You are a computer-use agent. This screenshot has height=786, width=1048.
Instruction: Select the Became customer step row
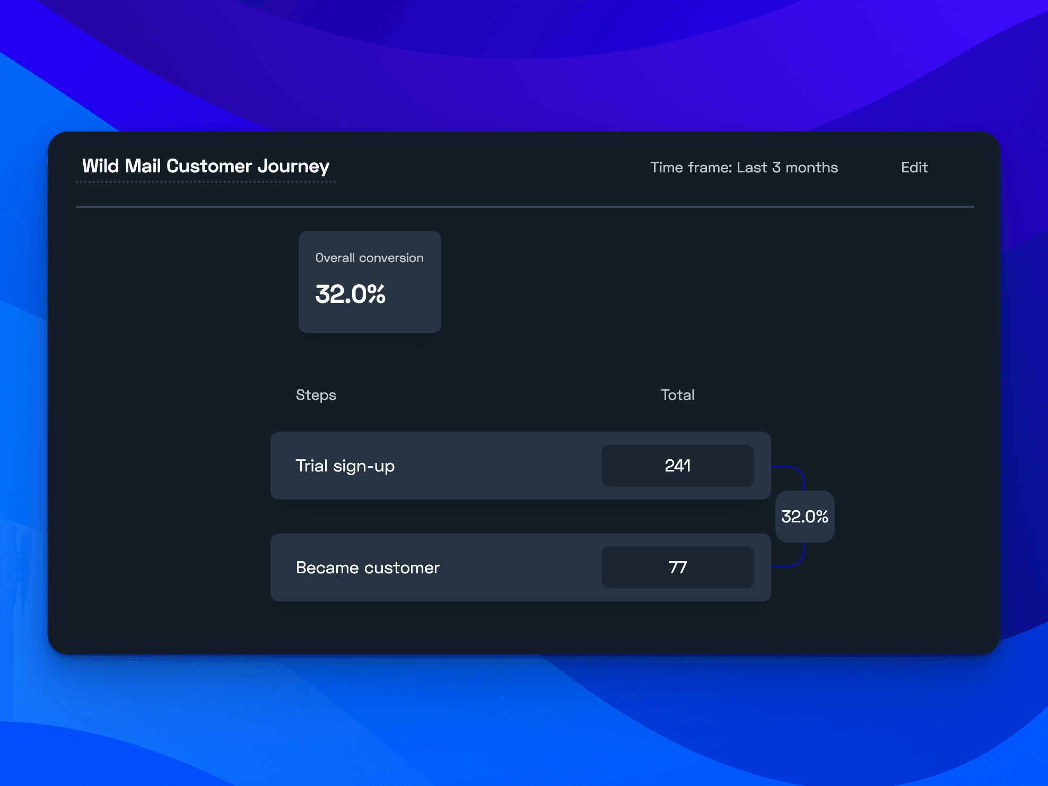point(521,567)
